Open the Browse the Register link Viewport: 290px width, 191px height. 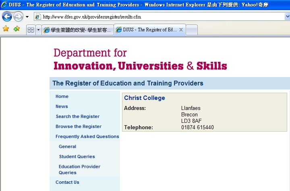click(79, 126)
